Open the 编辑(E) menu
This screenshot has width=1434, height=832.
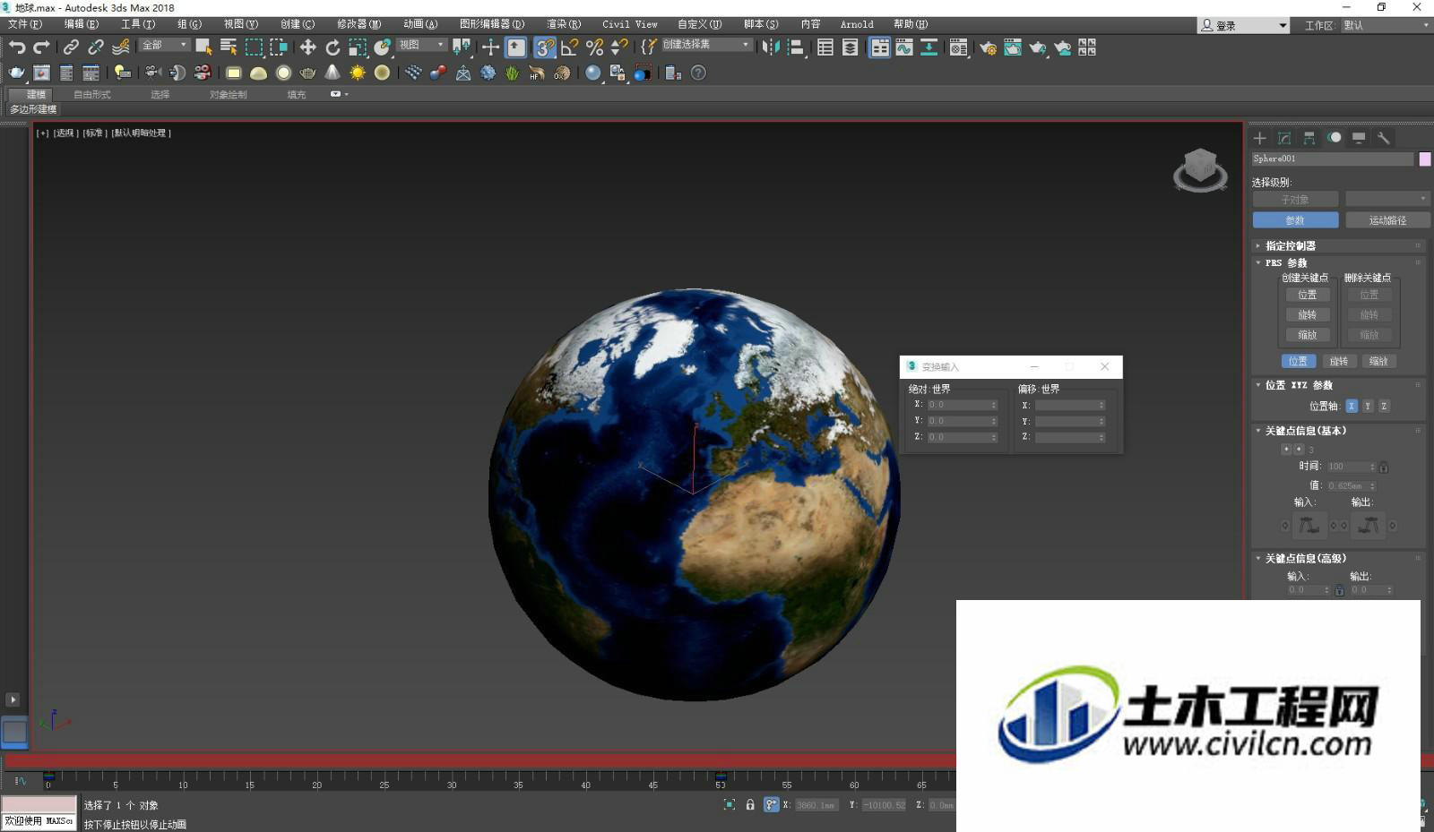point(82,24)
